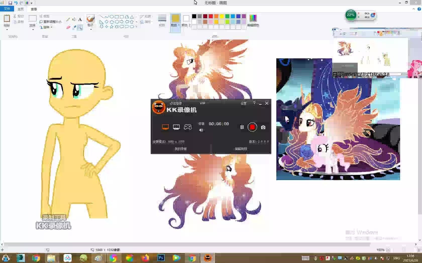Choose the red color swatch
422x263 pixels.
coord(211,16)
